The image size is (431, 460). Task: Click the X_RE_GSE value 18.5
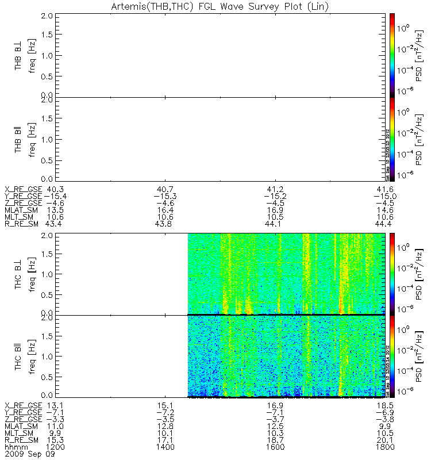tap(385, 405)
